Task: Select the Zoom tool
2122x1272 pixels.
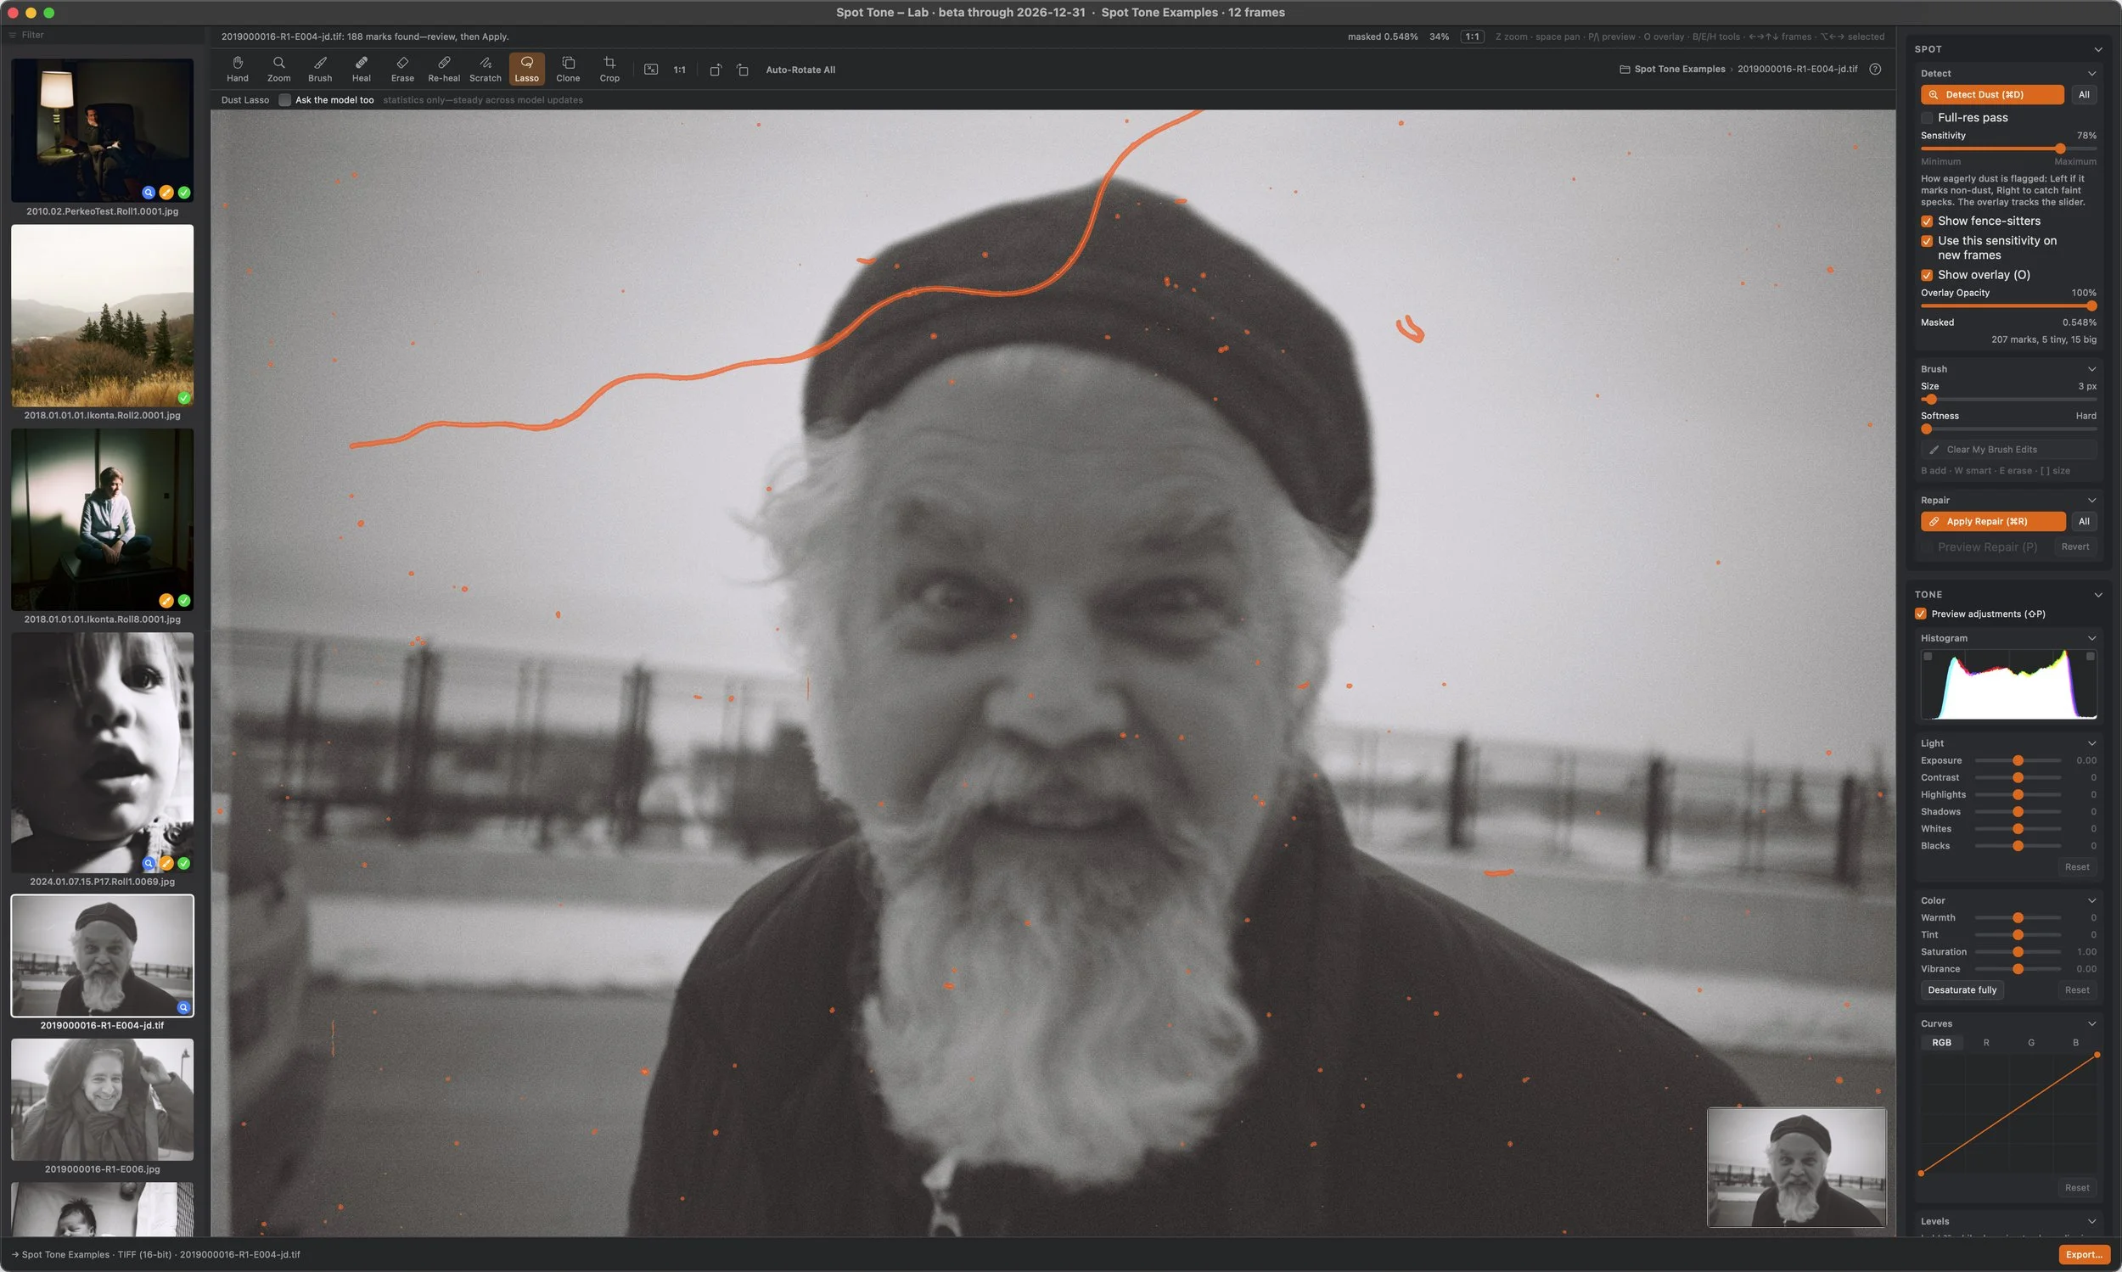Action: tap(278, 70)
